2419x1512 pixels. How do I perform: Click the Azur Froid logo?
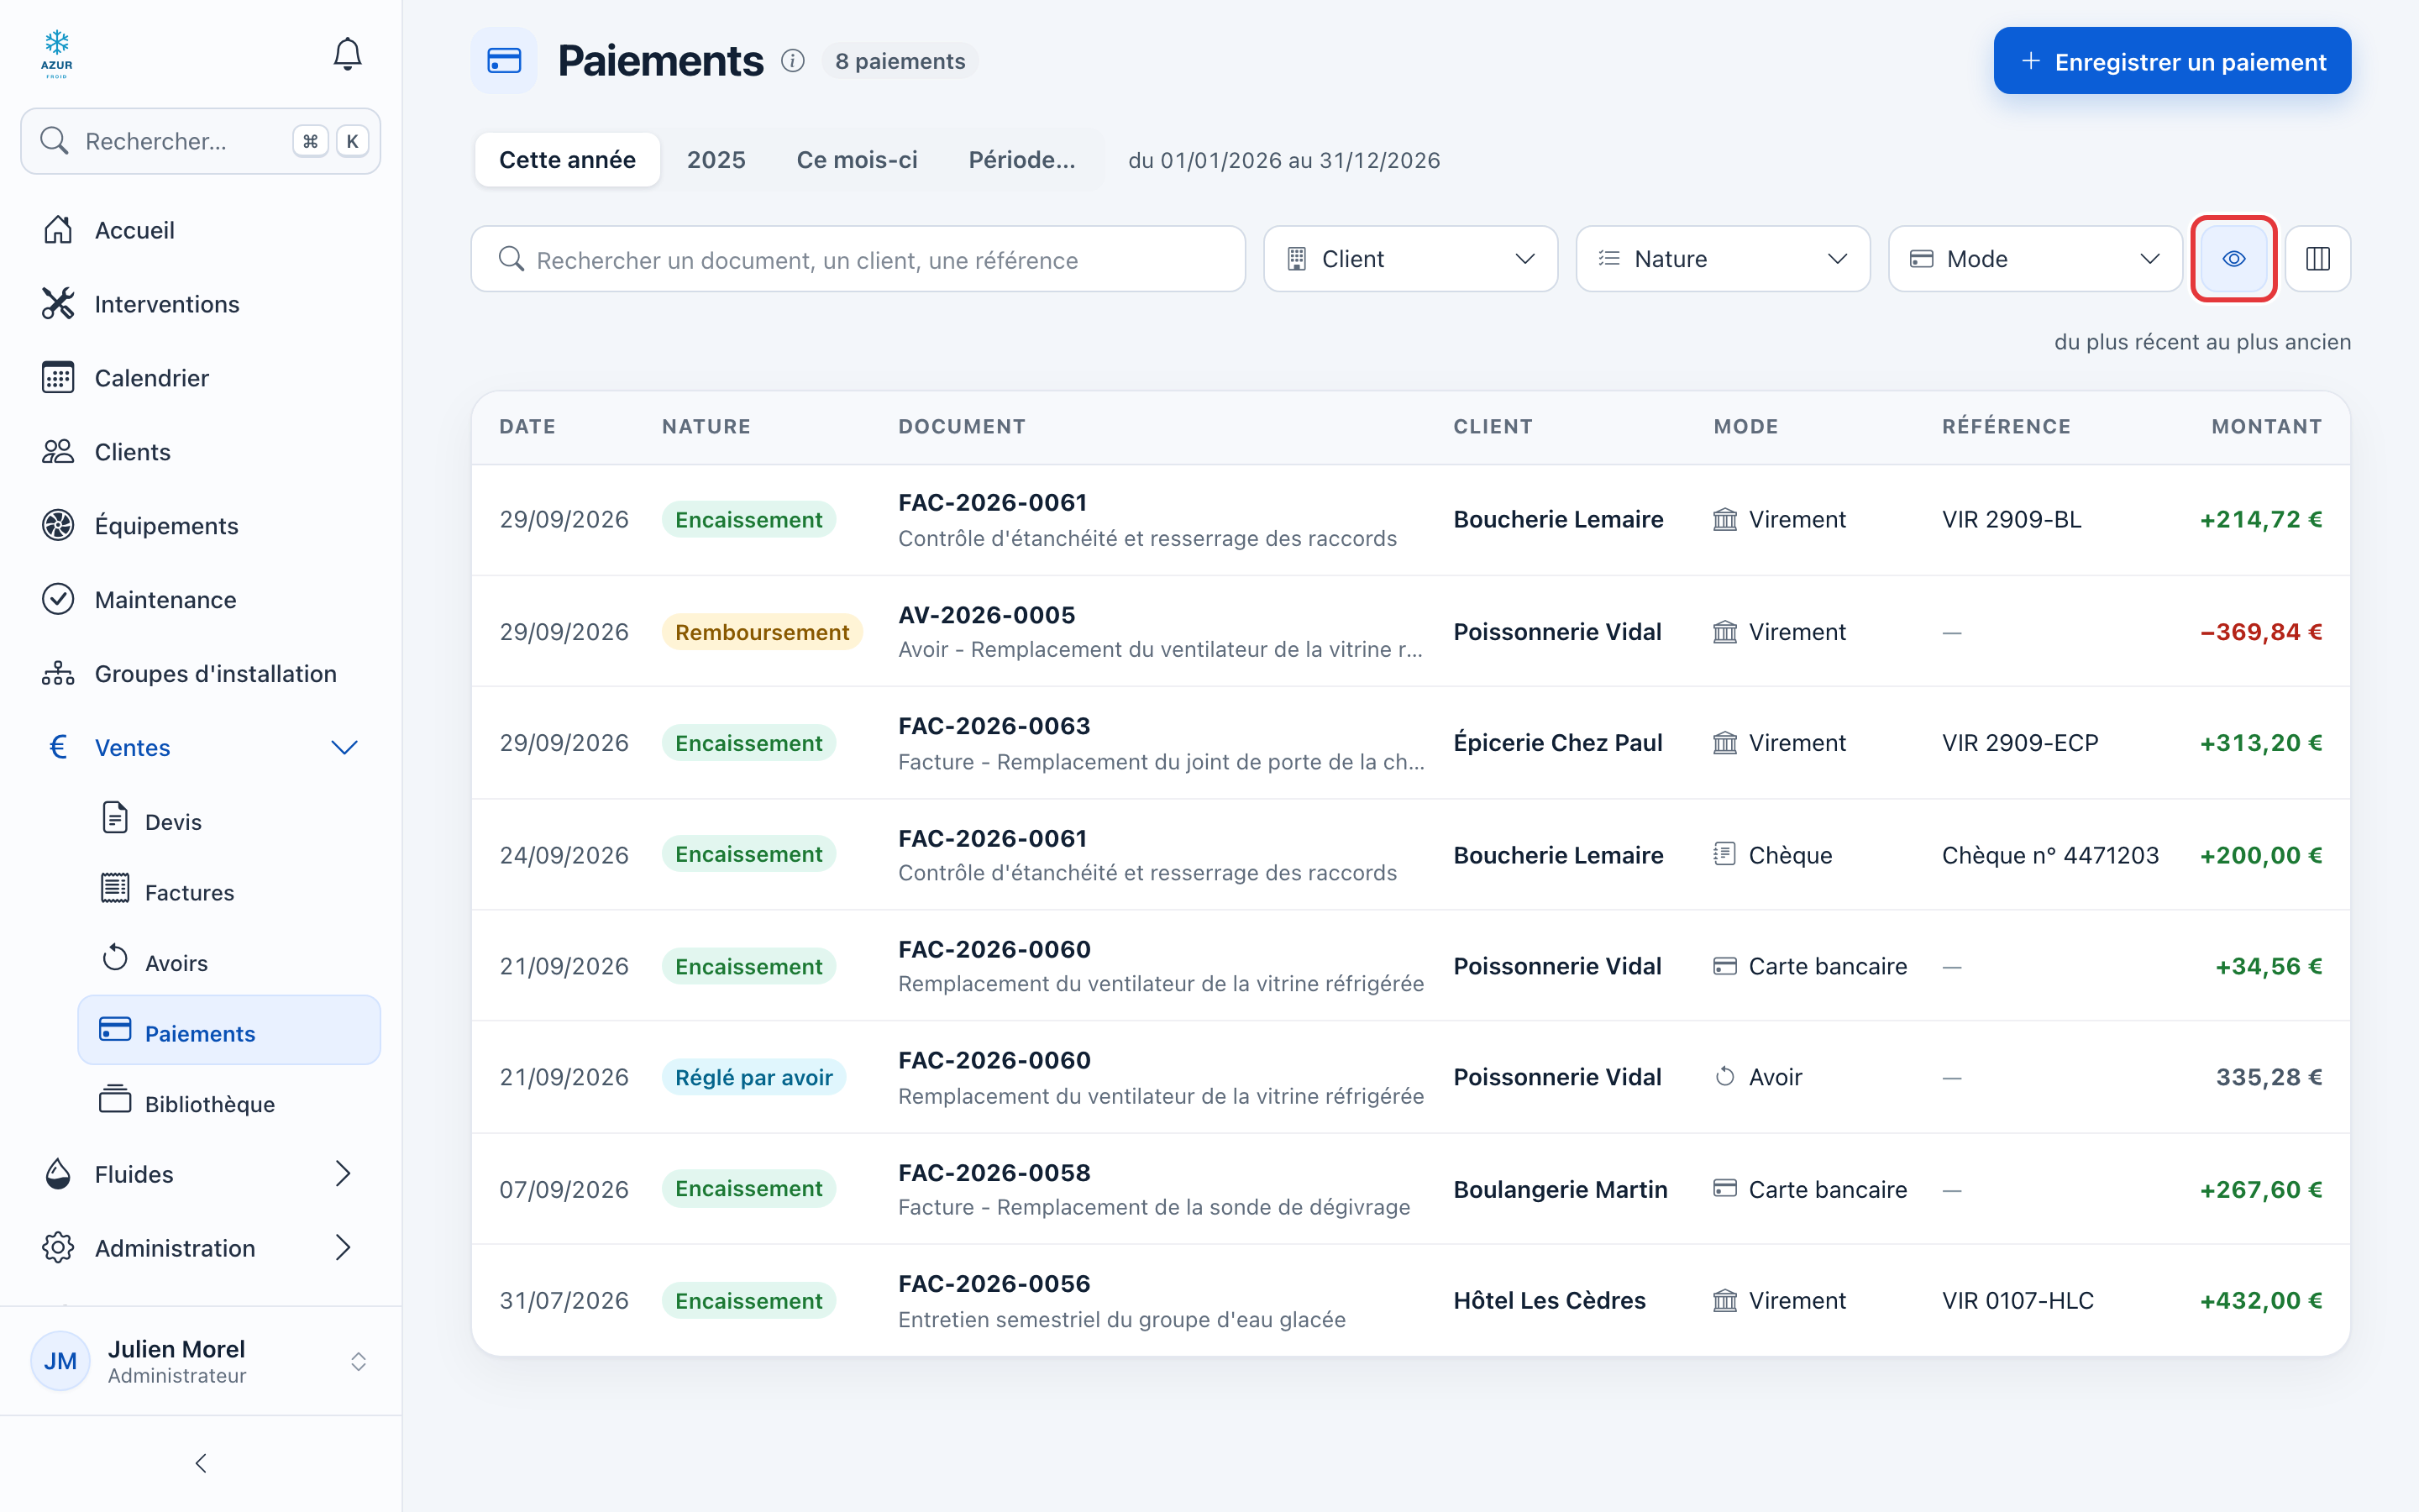[x=57, y=54]
